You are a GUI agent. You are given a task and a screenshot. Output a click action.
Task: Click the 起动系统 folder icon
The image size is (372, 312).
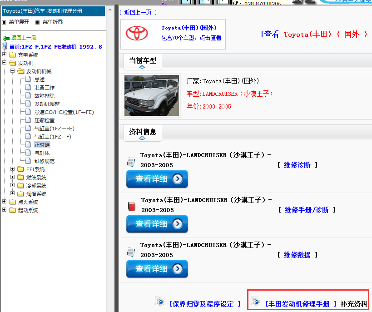click(12, 210)
